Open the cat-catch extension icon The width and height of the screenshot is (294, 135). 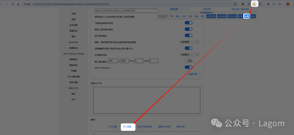pyautogui.click(x=255, y=4)
